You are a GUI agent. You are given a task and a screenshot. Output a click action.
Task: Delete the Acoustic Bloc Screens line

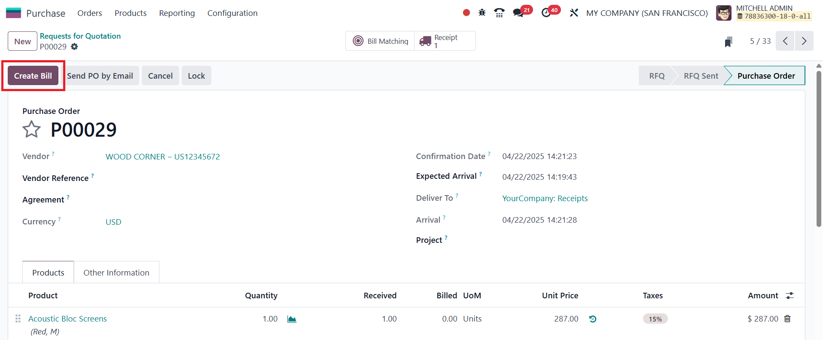pos(787,319)
